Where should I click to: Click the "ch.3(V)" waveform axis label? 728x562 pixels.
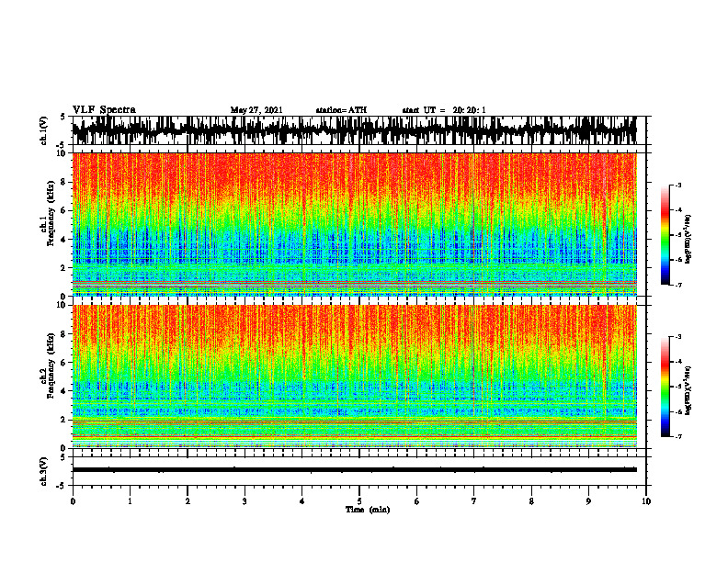tap(44, 471)
